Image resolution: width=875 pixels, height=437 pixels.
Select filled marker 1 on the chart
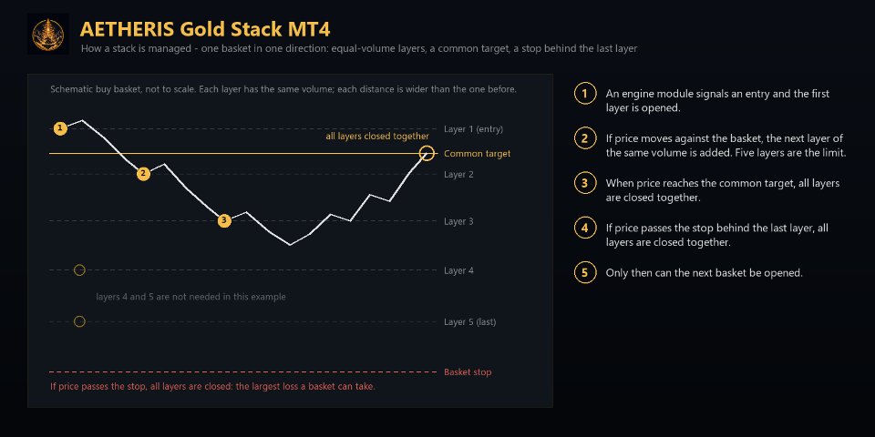click(60, 128)
